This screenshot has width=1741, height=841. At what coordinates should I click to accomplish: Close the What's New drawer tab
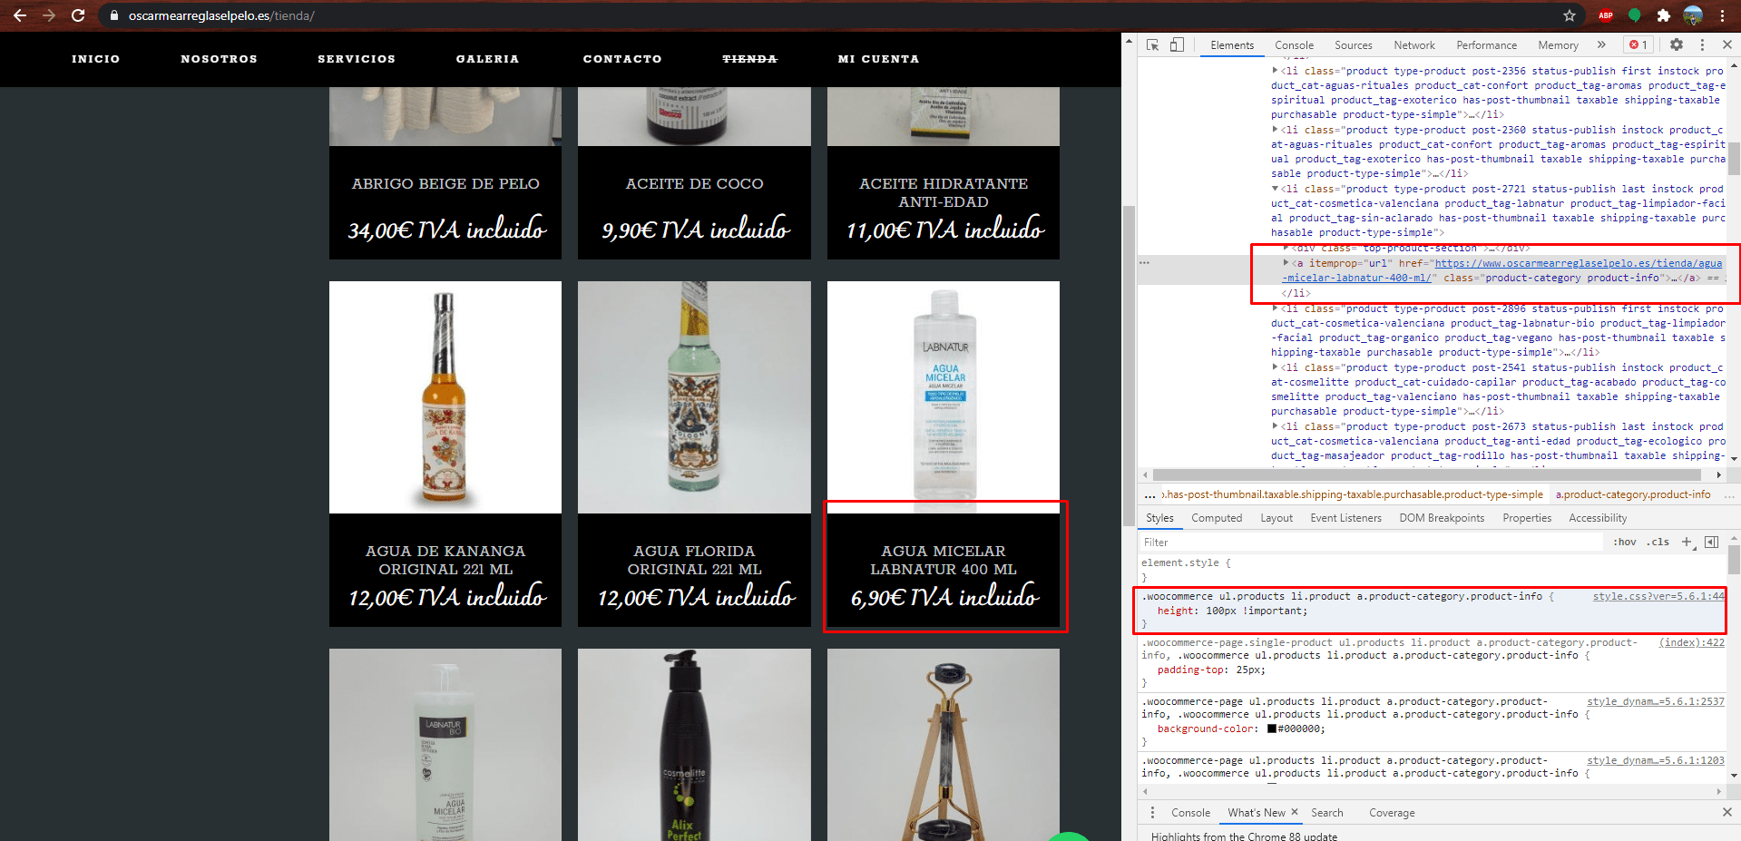tap(1295, 812)
